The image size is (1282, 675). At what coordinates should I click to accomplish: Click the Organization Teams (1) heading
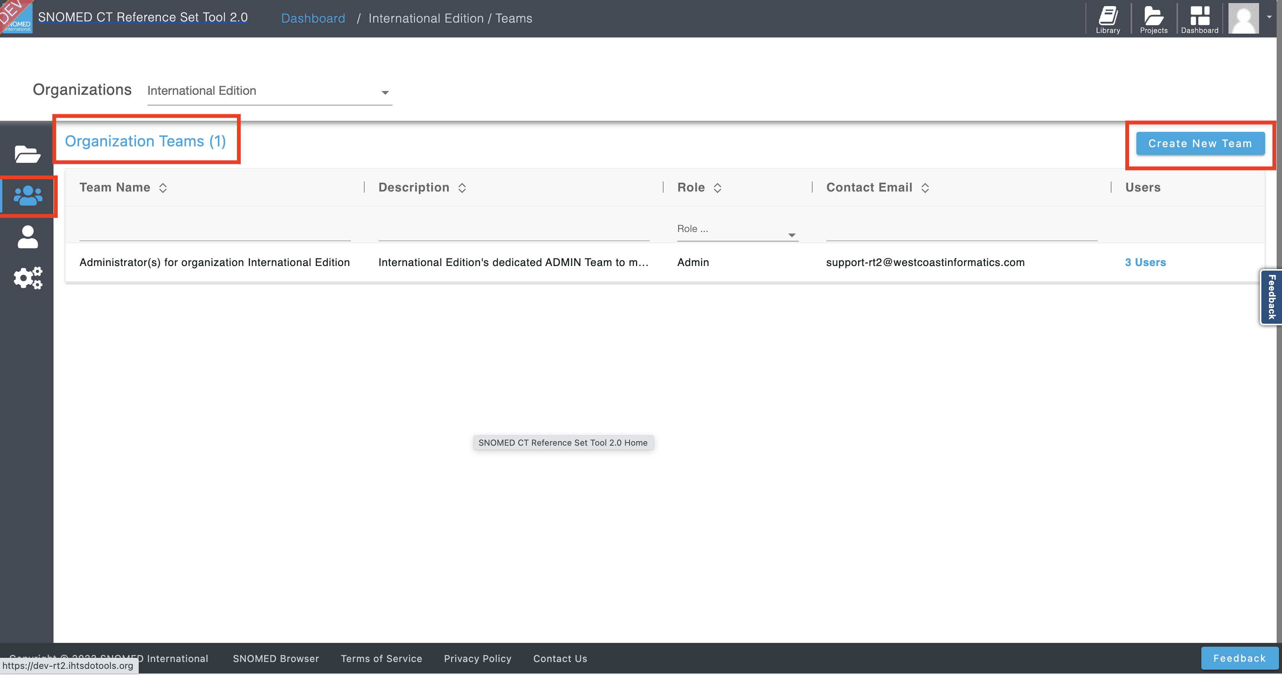(x=145, y=141)
